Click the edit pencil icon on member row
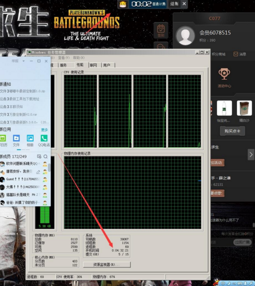 click(x=38, y=172)
